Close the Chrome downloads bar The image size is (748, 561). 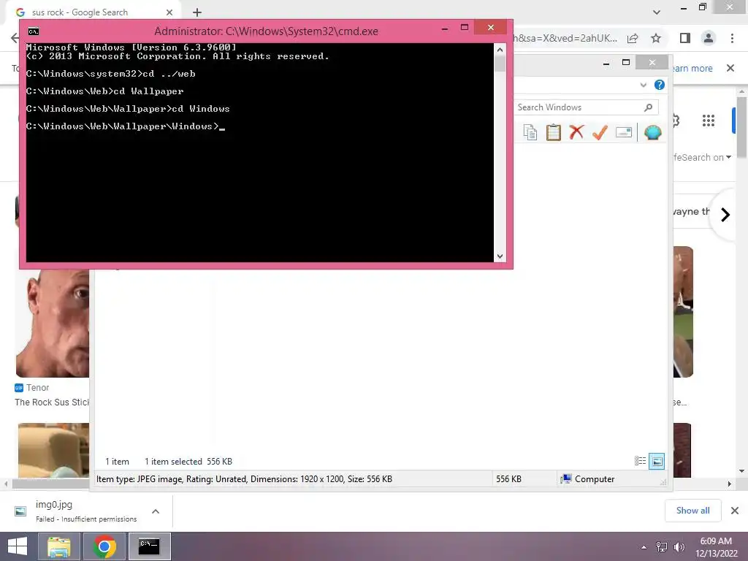coord(735,511)
